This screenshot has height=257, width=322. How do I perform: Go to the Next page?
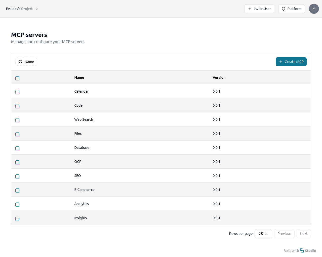[304, 234]
